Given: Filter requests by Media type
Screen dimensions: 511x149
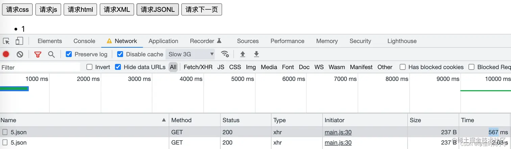Looking at the screenshot, I should [269, 67].
